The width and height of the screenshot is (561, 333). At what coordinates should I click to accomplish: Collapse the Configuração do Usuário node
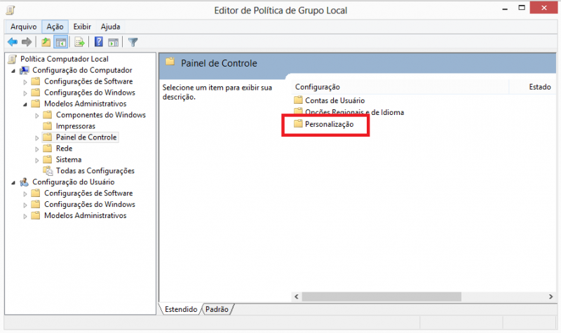[14, 182]
